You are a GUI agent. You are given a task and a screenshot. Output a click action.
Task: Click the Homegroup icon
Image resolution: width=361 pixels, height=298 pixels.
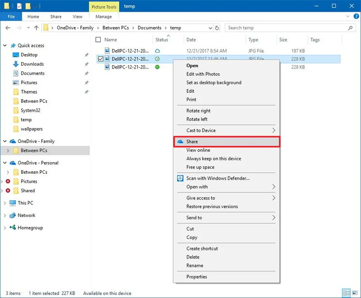point(13,227)
